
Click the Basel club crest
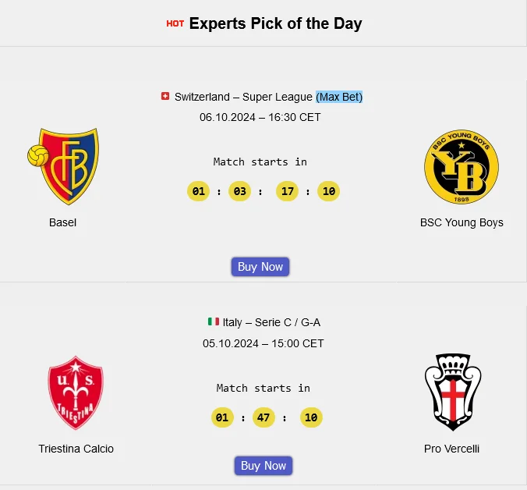click(x=63, y=166)
